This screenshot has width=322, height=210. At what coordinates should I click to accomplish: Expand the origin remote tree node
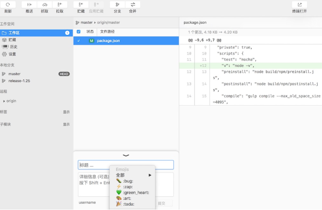(4, 101)
